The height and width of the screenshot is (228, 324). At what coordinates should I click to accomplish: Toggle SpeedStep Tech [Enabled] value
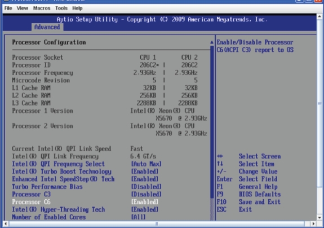tap(145, 179)
